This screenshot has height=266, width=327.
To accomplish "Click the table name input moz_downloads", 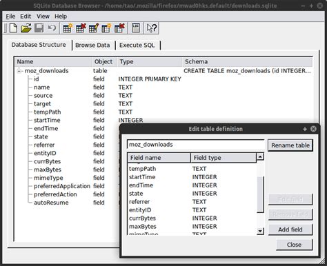I will click(195, 145).
